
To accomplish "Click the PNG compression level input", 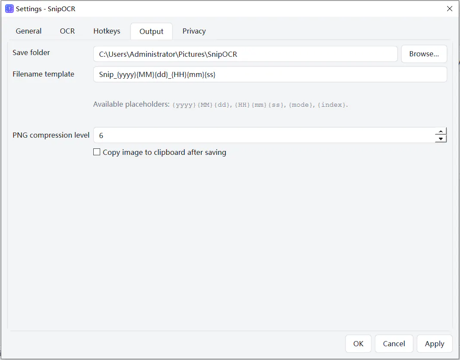I will coord(264,135).
